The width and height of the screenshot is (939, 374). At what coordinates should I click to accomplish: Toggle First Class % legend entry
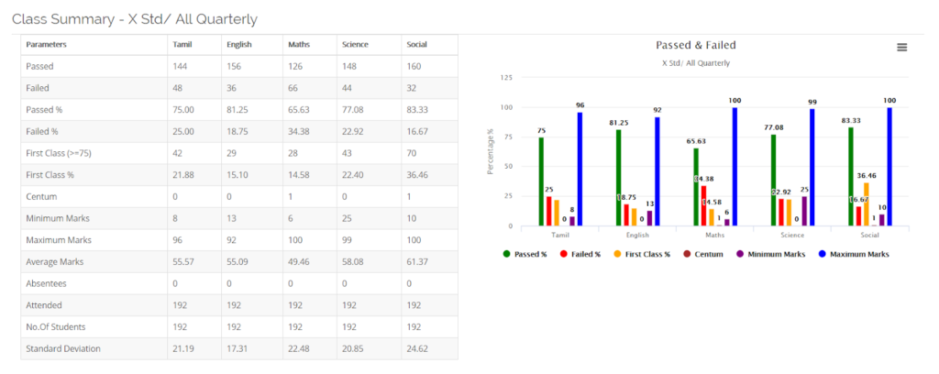[x=642, y=254]
